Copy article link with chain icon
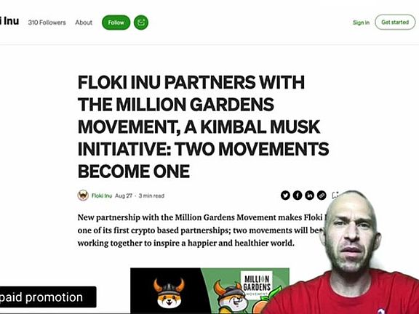419x314 pixels. click(x=322, y=196)
